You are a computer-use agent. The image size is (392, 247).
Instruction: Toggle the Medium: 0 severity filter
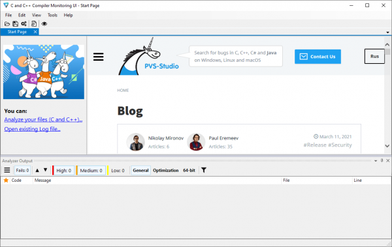pos(91,170)
